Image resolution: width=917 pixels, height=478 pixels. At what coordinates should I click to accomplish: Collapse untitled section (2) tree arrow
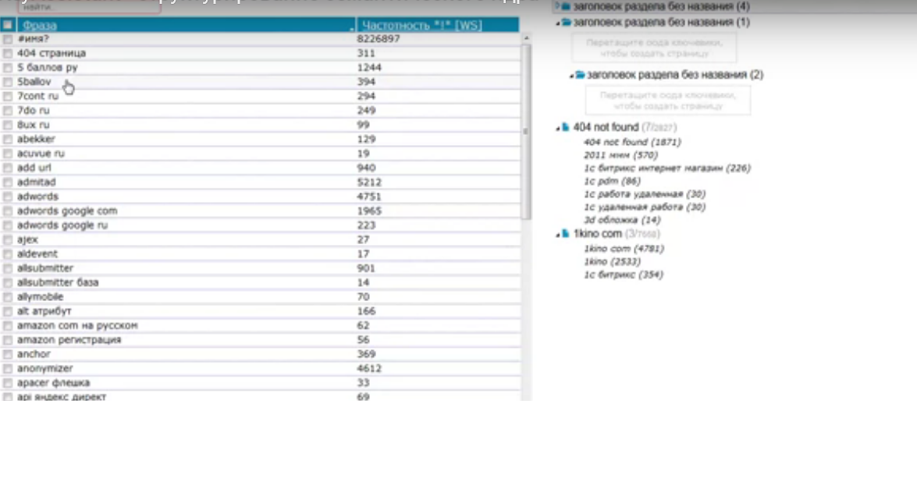pyautogui.click(x=571, y=76)
